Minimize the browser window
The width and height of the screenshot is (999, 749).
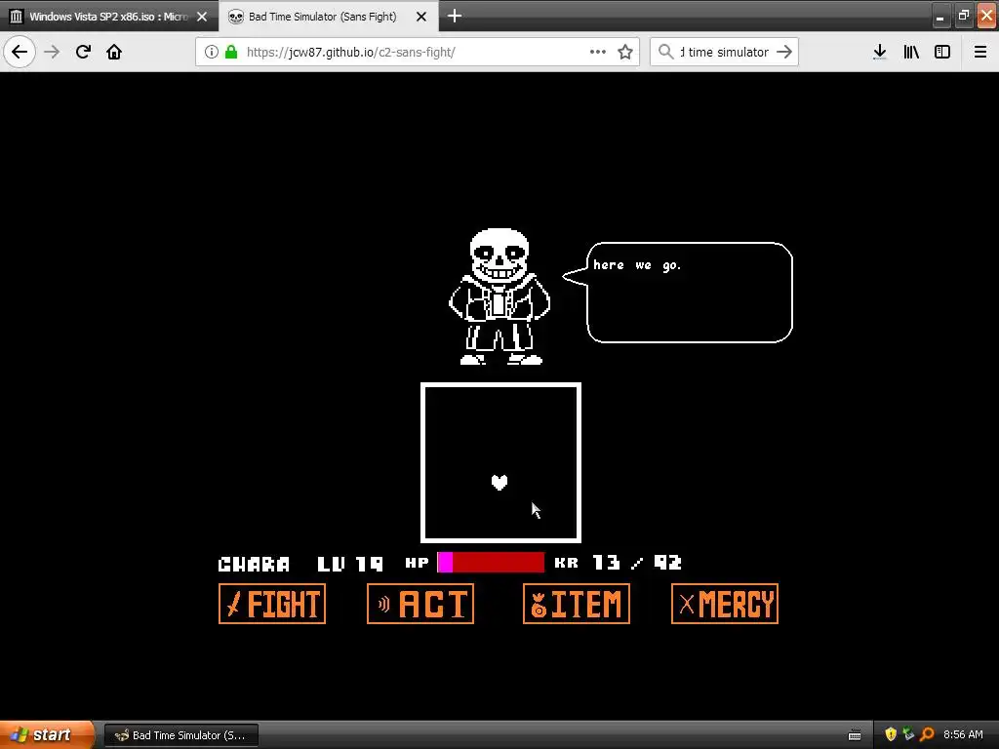tap(940, 17)
